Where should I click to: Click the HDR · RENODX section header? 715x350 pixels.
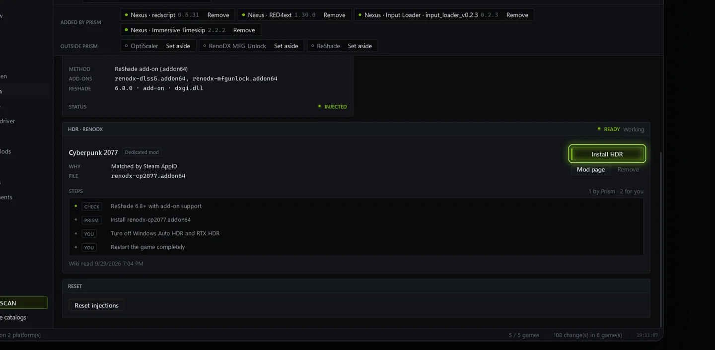(x=85, y=129)
